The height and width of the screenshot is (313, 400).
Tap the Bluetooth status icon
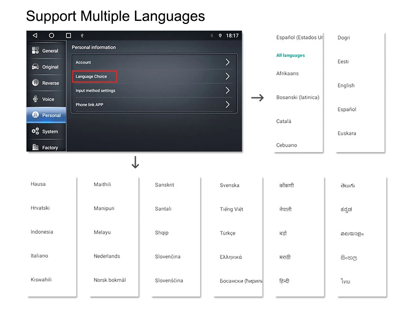tap(212, 36)
